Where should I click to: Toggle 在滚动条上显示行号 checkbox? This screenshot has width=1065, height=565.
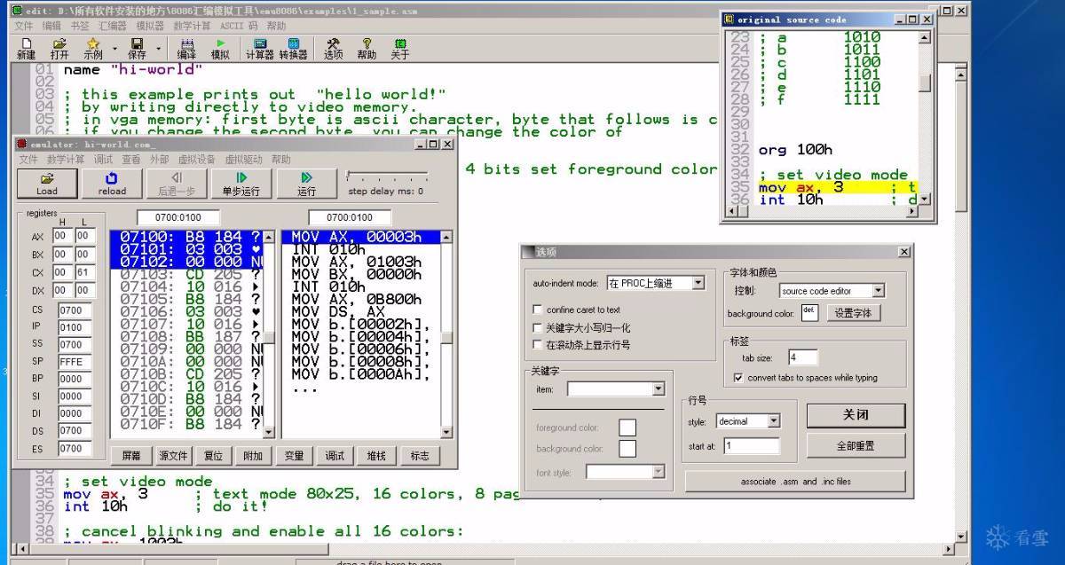click(x=537, y=344)
